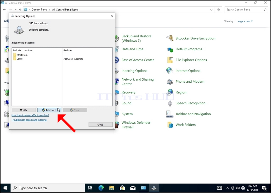The height and width of the screenshot is (193, 271).
Task: Click the Refresh button in address bar
Action: point(219,10)
